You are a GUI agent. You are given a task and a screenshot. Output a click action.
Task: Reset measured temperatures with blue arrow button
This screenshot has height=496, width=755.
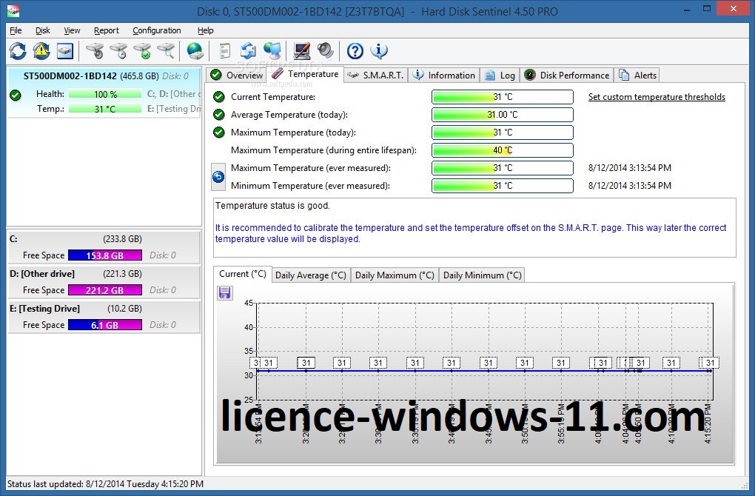[x=218, y=177]
